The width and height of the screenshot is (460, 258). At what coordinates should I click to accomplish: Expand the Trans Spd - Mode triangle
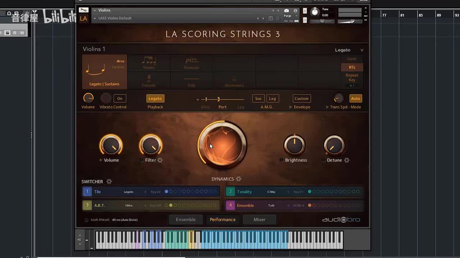pyautogui.click(x=327, y=107)
